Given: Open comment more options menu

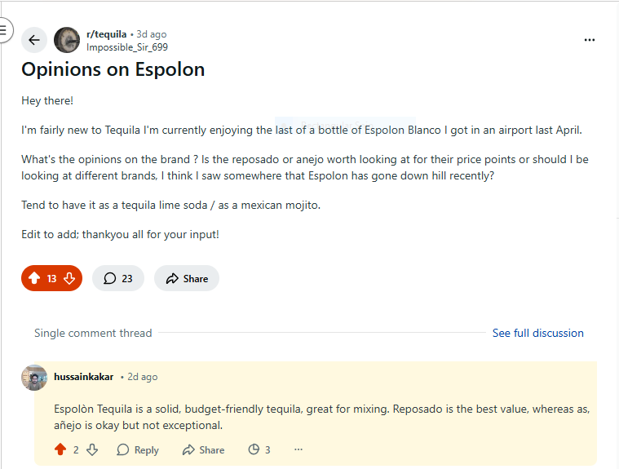Looking at the screenshot, I should [x=298, y=449].
